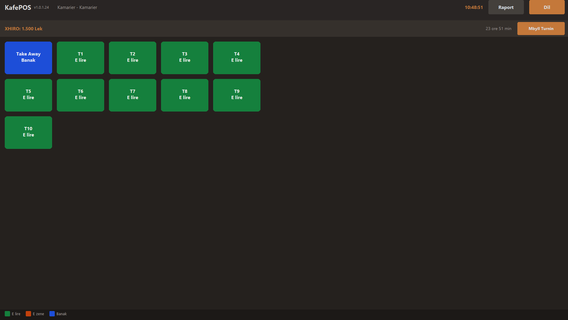Click the clock showing 10:48:51
The height and width of the screenshot is (320, 568).
(474, 7)
